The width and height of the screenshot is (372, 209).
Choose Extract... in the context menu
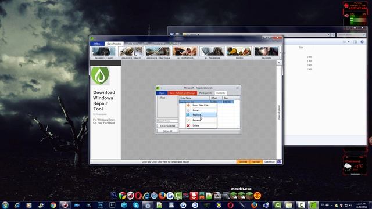point(201,110)
